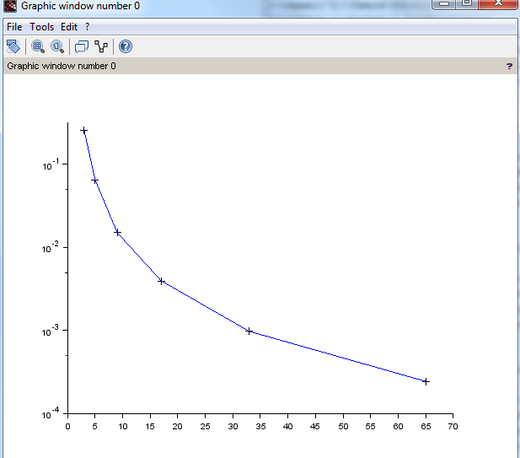Viewport: 520px width, 458px height.
Task: Reset view with Original View icon
Action: pyautogui.click(x=57, y=46)
